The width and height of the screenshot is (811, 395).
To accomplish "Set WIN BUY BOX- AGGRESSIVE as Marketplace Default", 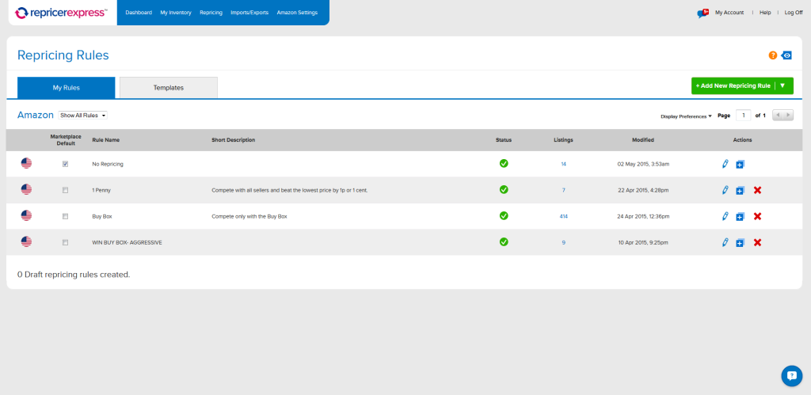I will click(x=65, y=242).
